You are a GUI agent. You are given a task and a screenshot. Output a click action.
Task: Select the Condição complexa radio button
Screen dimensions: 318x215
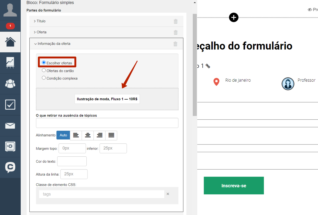tap(44, 78)
